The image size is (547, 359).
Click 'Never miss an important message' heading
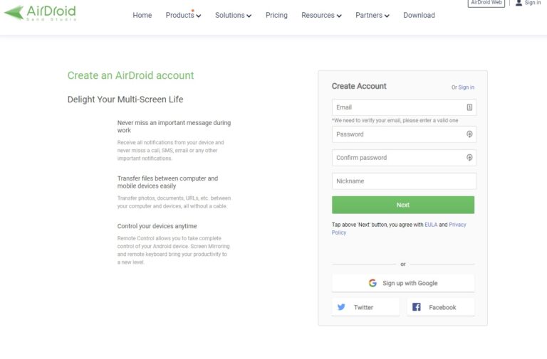[x=174, y=127]
